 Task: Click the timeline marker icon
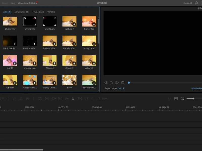tap(169, 99)
